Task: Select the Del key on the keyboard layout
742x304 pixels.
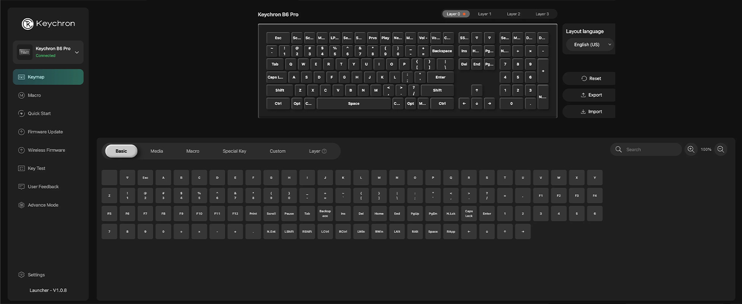Action: (464, 64)
